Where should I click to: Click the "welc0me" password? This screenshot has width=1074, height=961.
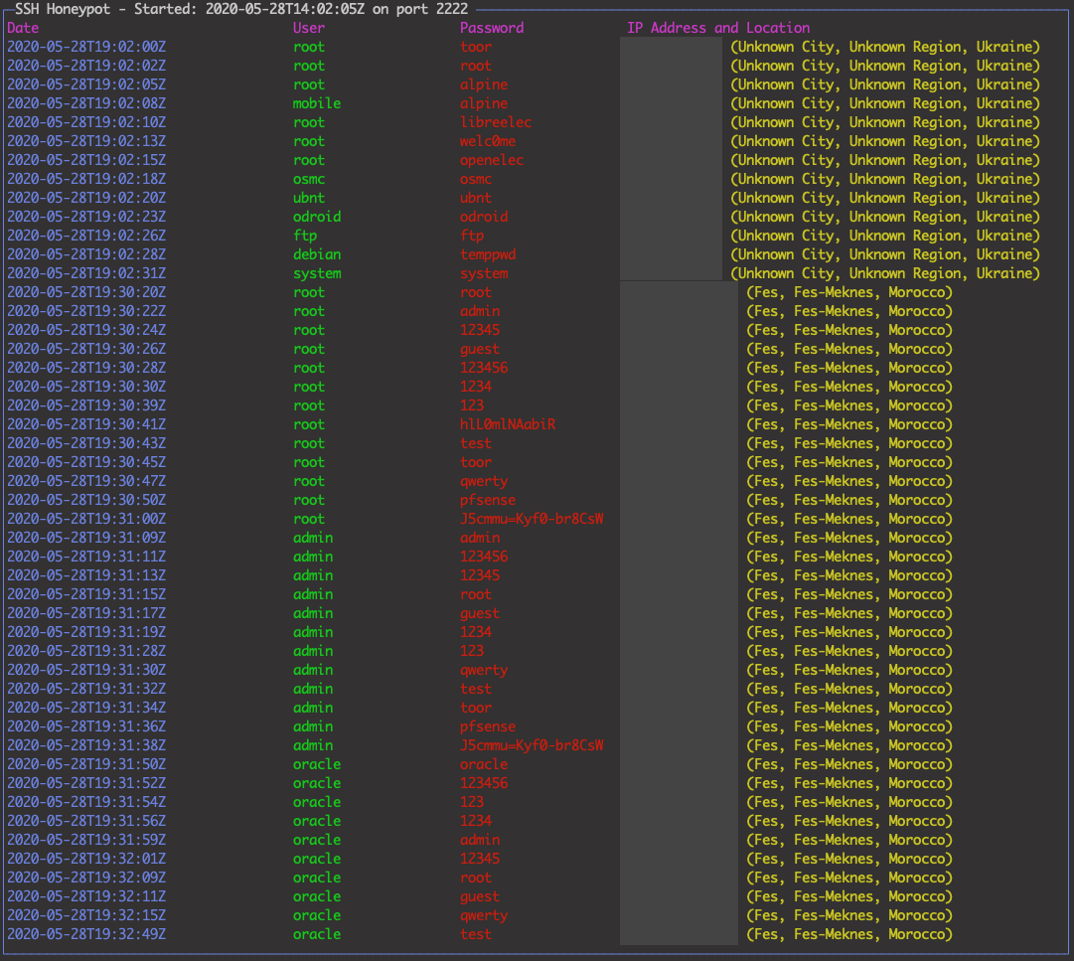[x=488, y=141]
